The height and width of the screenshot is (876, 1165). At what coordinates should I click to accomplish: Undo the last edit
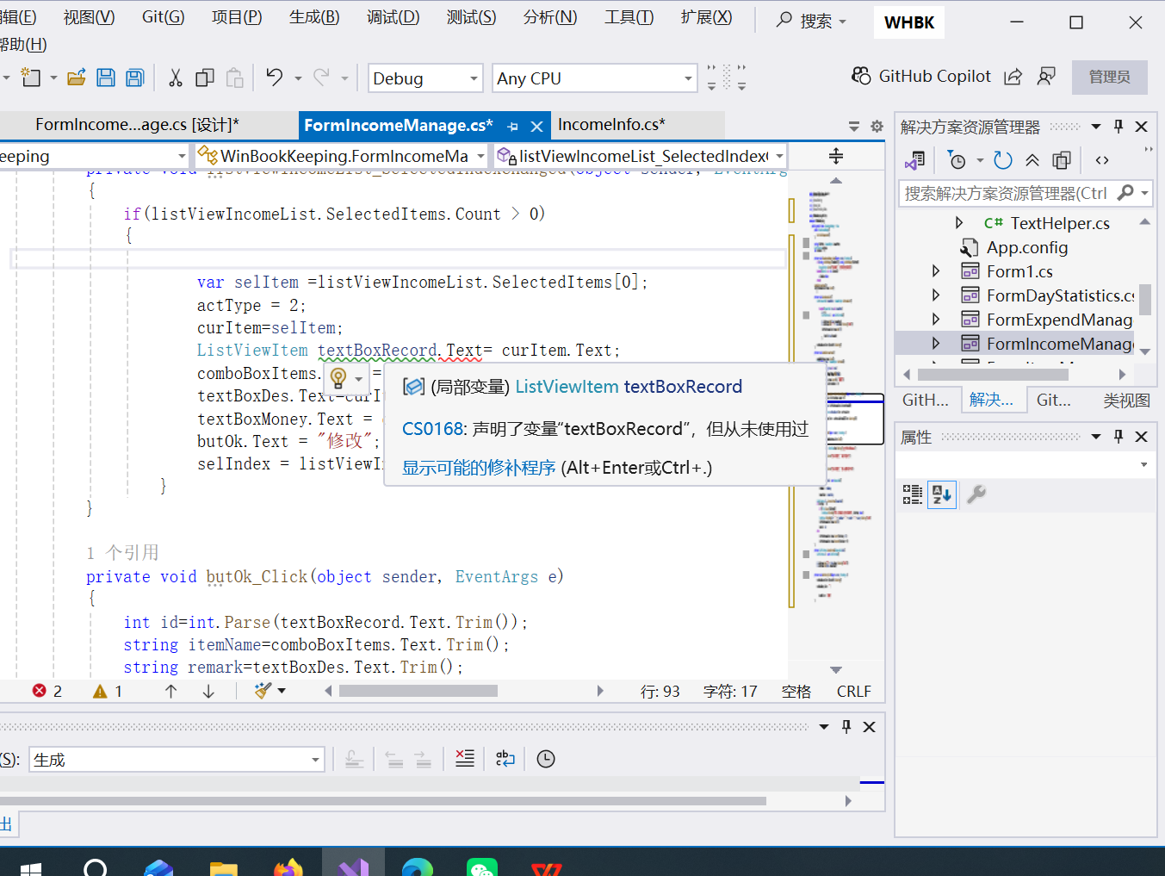pos(275,78)
